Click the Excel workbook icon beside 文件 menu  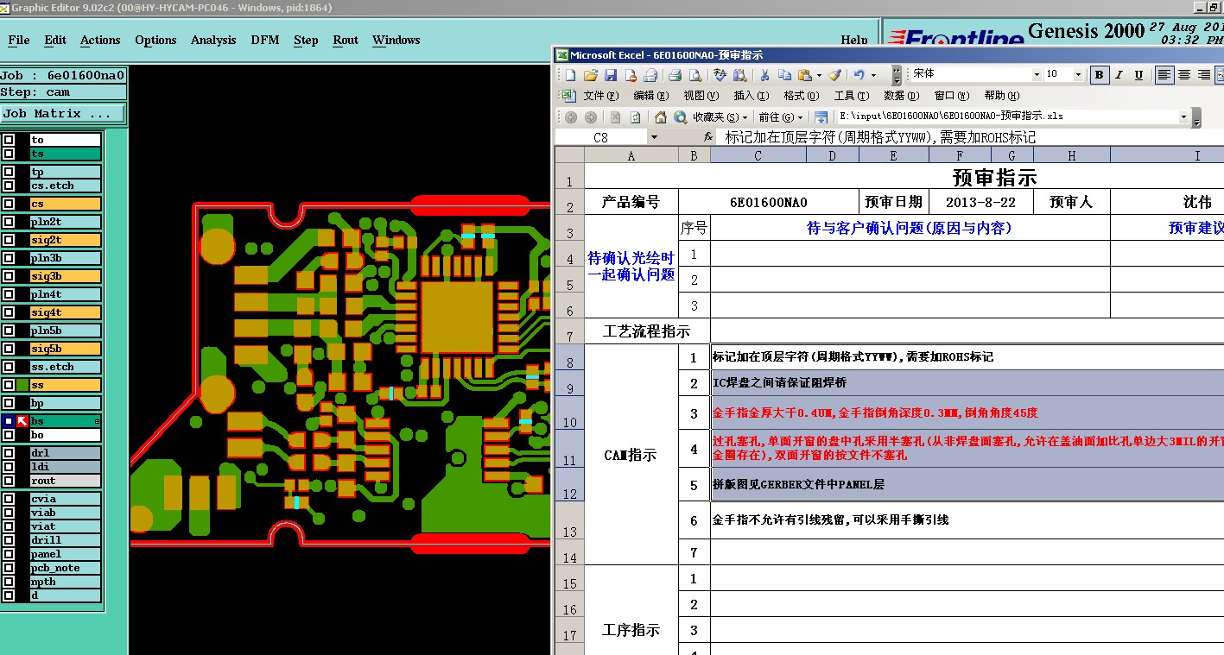pyautogui.click(x=568, y=96)
